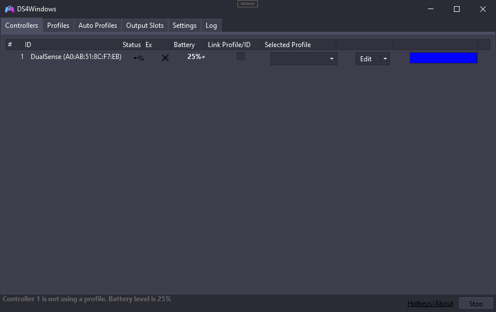This screenshot has height=312, width=496.
Task: Click the Link Profile/ID column header
Action: pos(234,44)
